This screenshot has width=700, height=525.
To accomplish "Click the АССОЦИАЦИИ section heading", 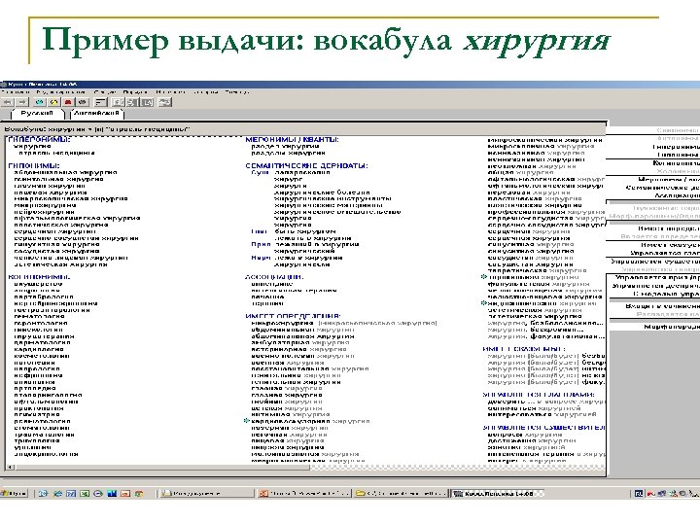I will [274, 277].
